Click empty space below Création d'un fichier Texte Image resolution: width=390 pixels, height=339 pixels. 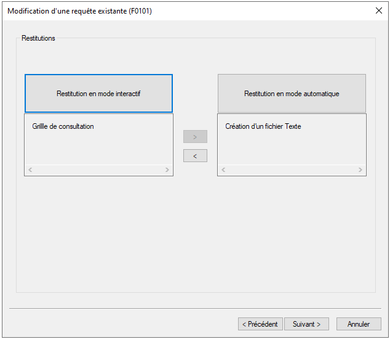292,148
